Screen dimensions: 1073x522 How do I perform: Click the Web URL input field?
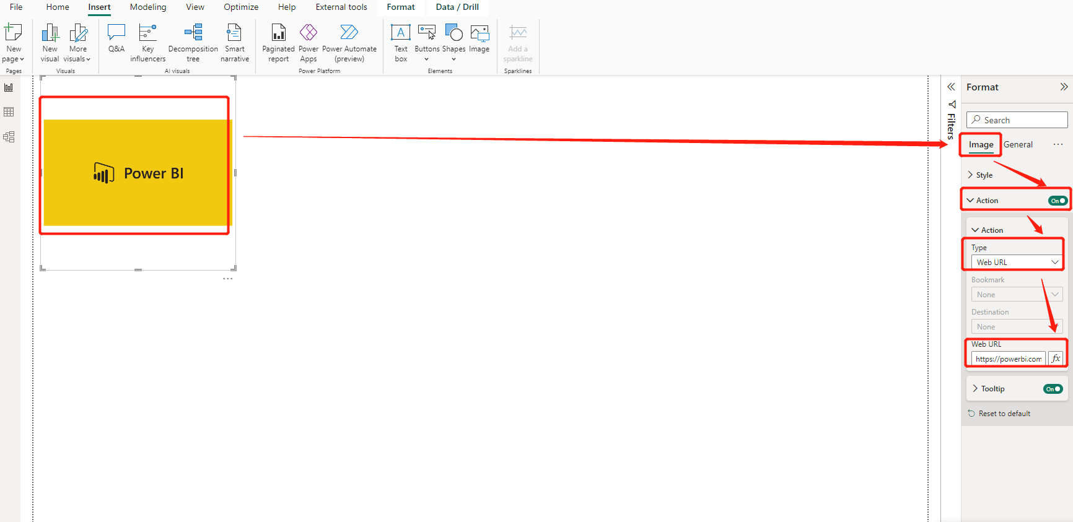point(1009,359)
